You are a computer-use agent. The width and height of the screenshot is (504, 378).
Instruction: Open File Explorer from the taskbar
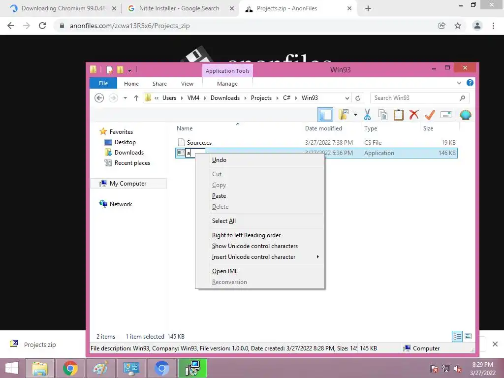(39, 368)
